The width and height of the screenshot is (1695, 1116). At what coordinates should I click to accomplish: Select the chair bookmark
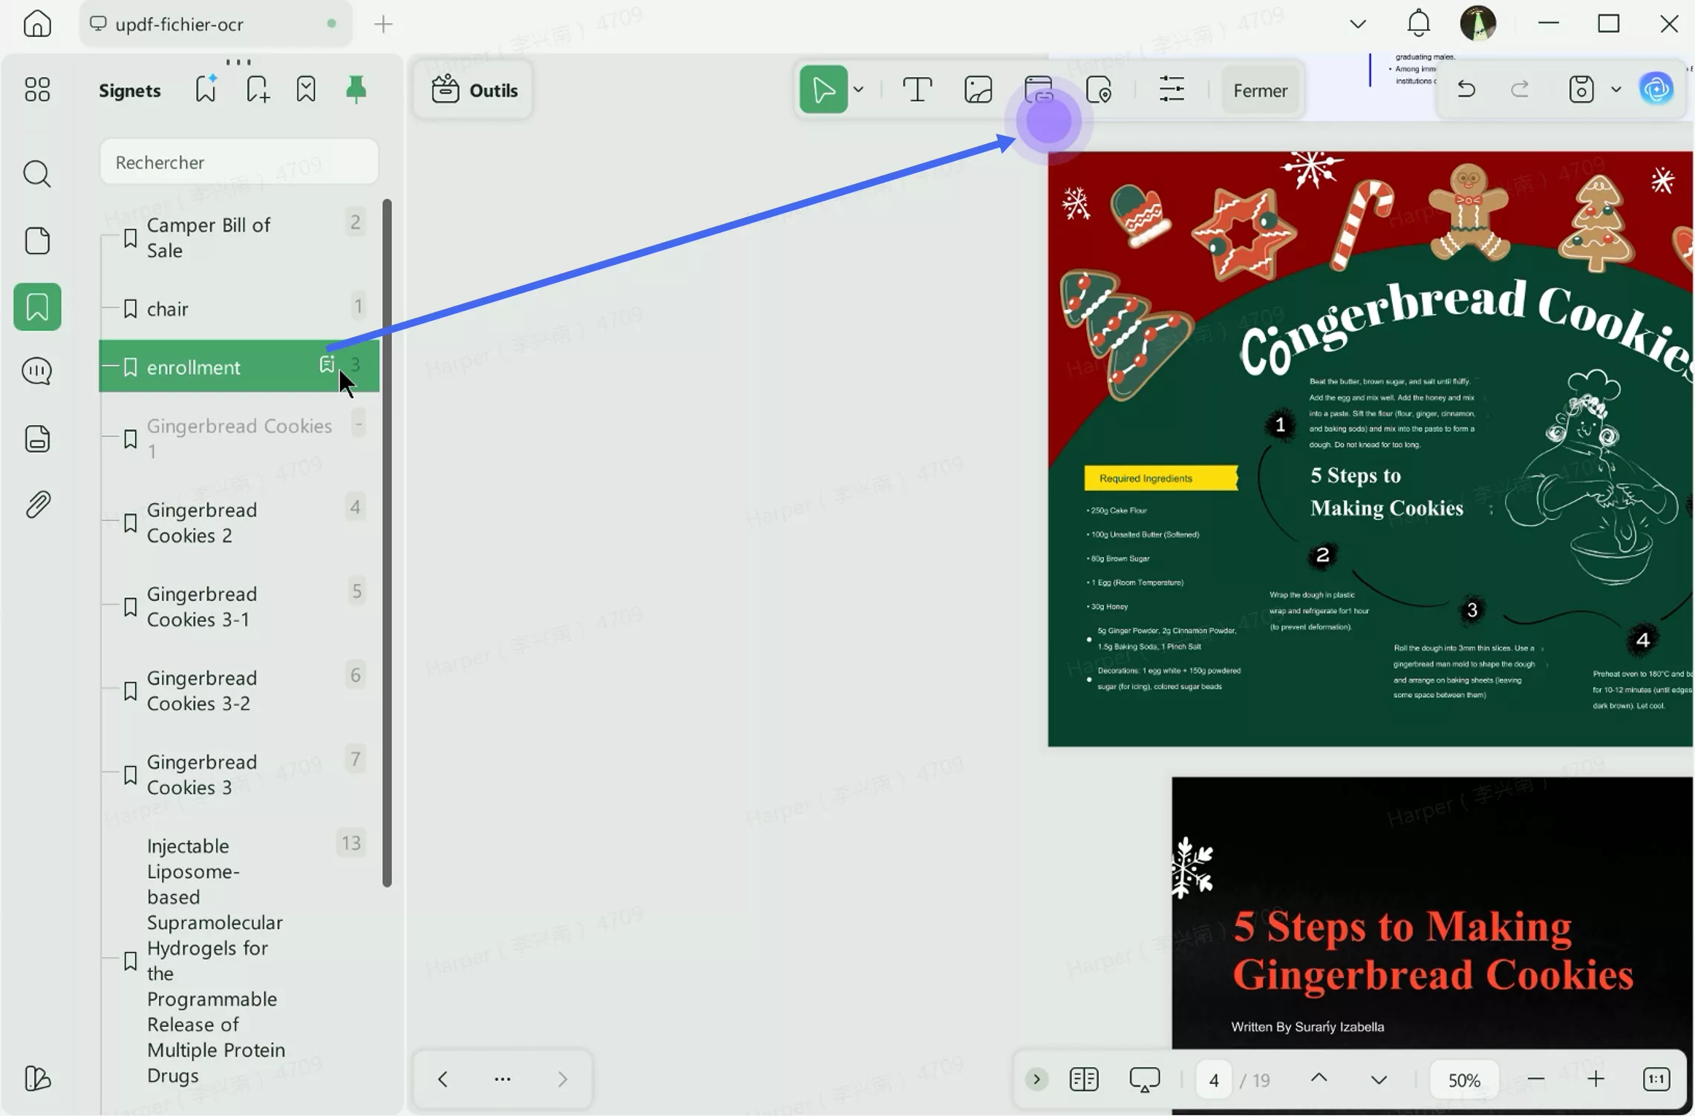[168, 309]
